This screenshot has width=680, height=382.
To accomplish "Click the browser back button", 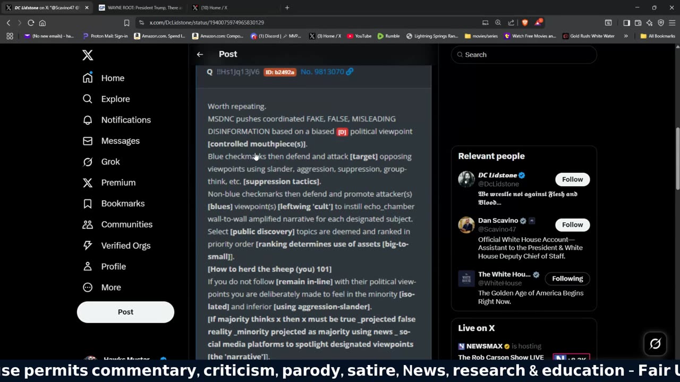I will click(8, 23).
